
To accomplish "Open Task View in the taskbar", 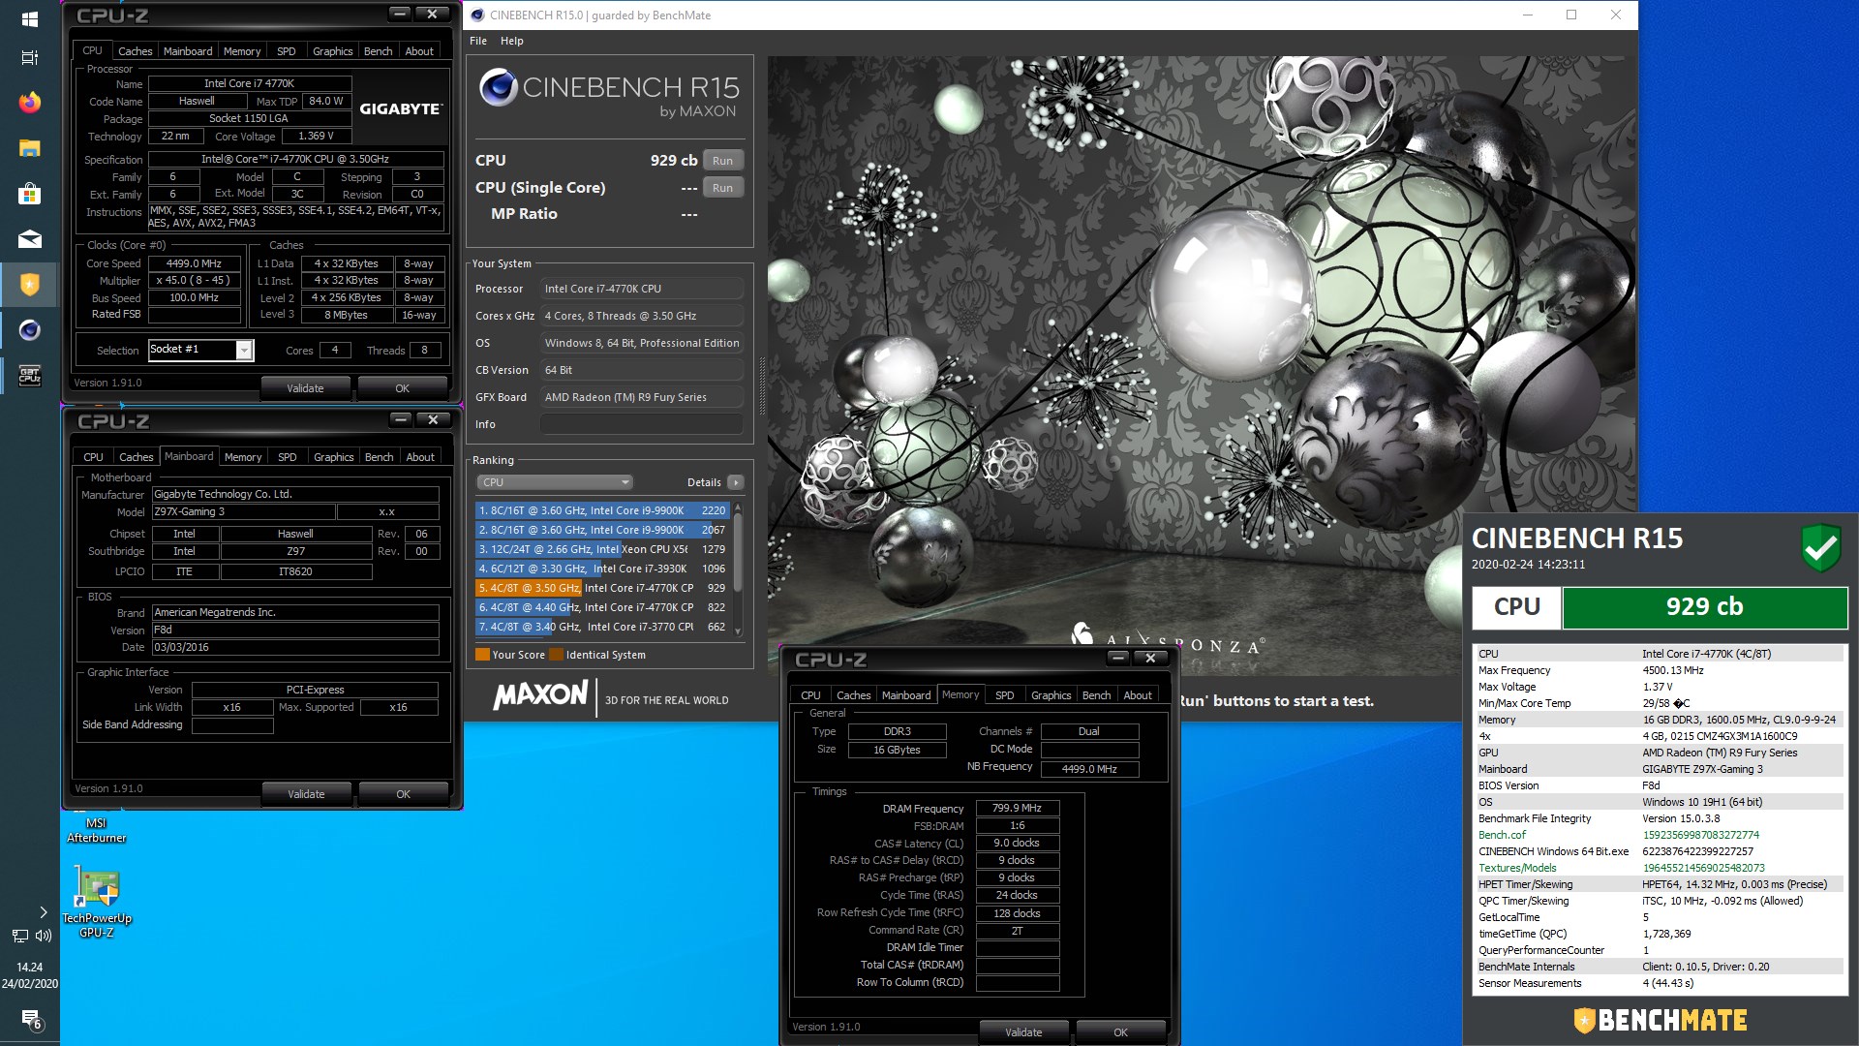I will [29, 58].
